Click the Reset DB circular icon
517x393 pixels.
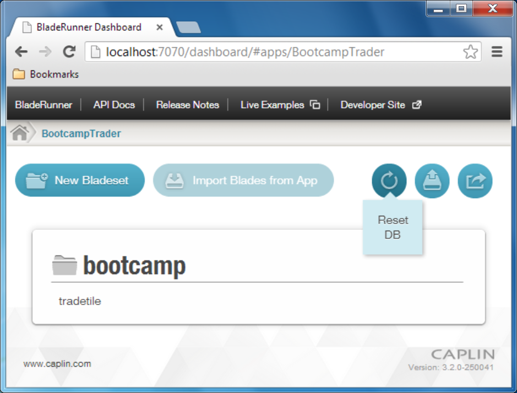tap(389, 181)
